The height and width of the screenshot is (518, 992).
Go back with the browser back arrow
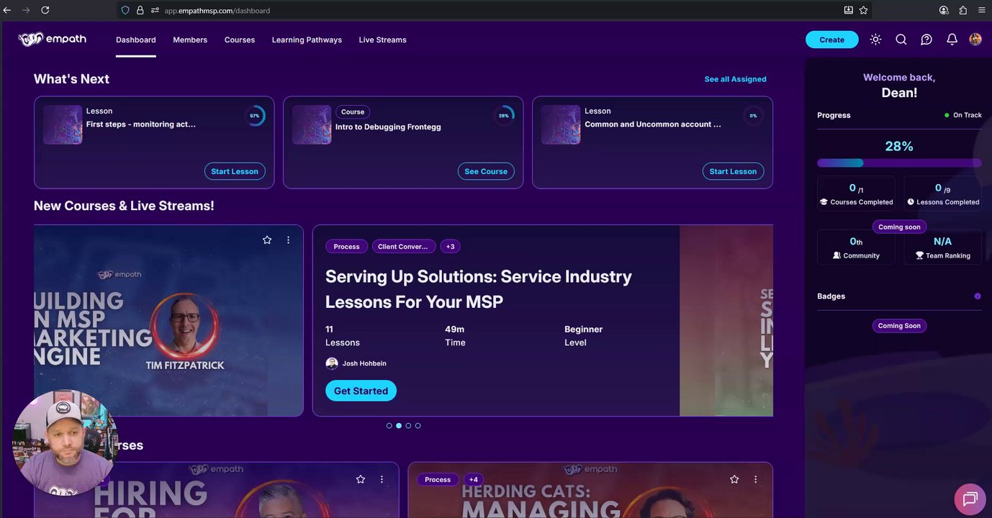click(7, 10)
